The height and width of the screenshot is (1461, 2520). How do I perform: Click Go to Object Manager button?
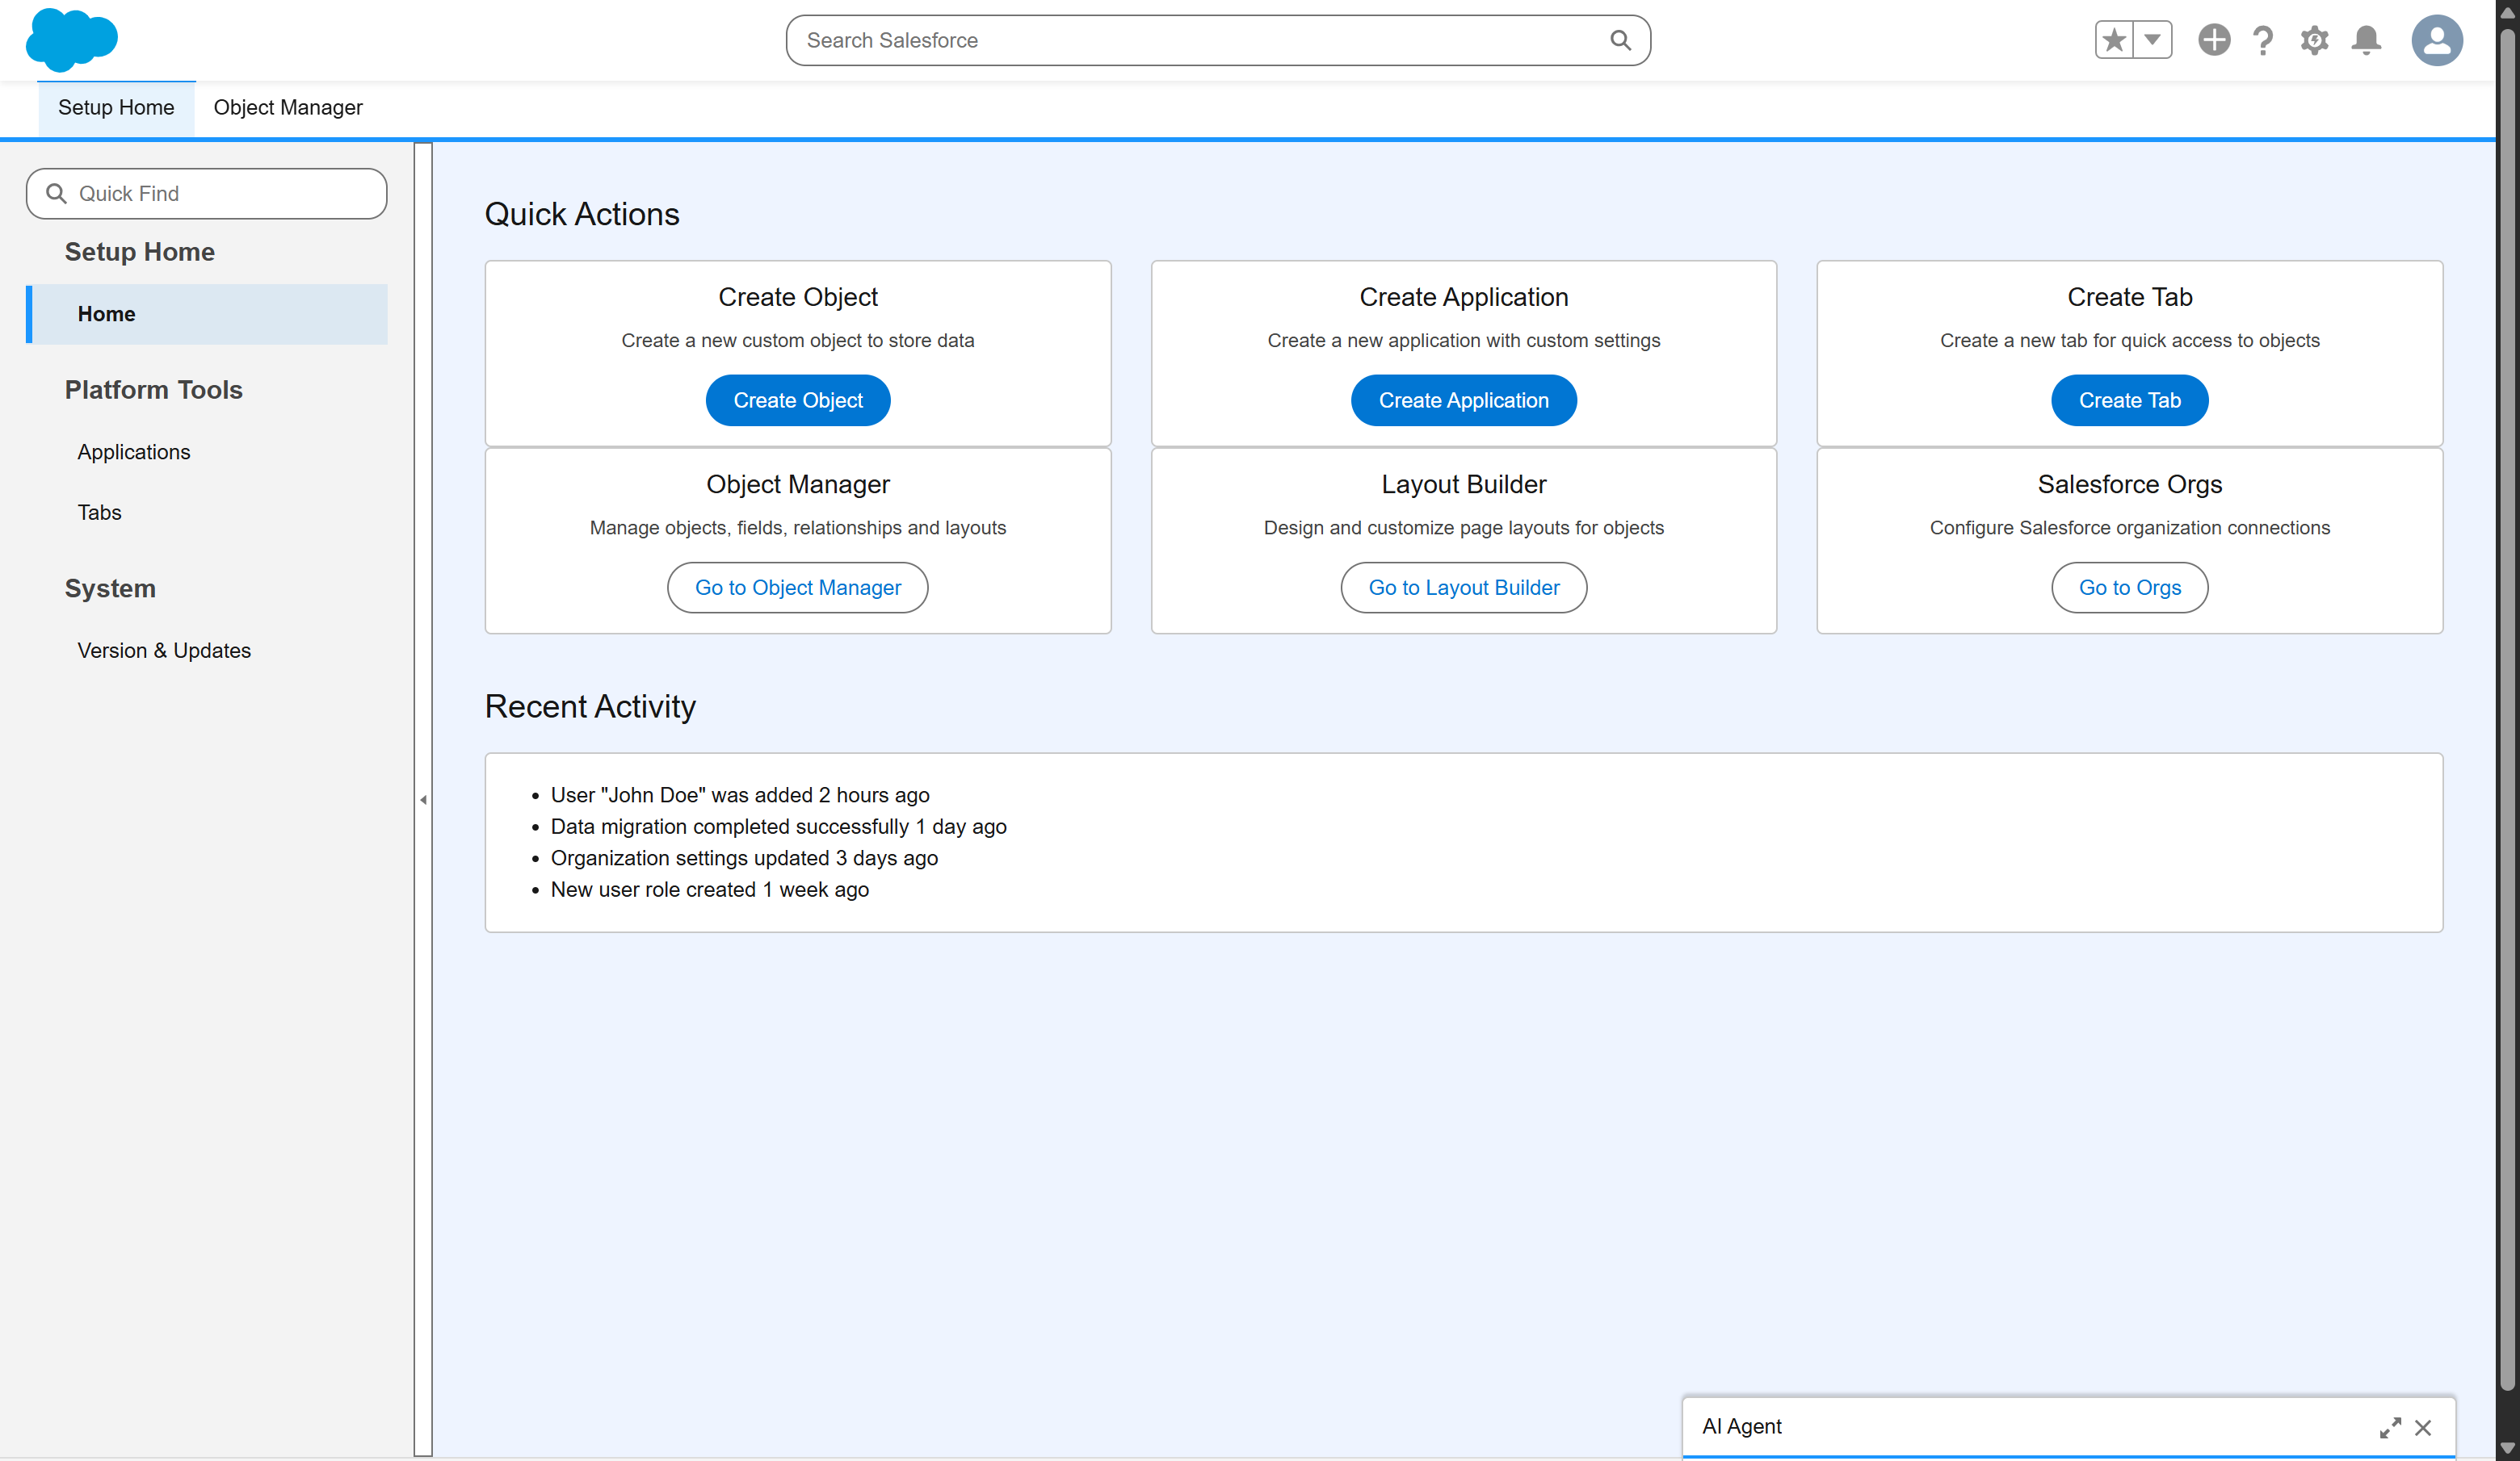coord(798,588)
